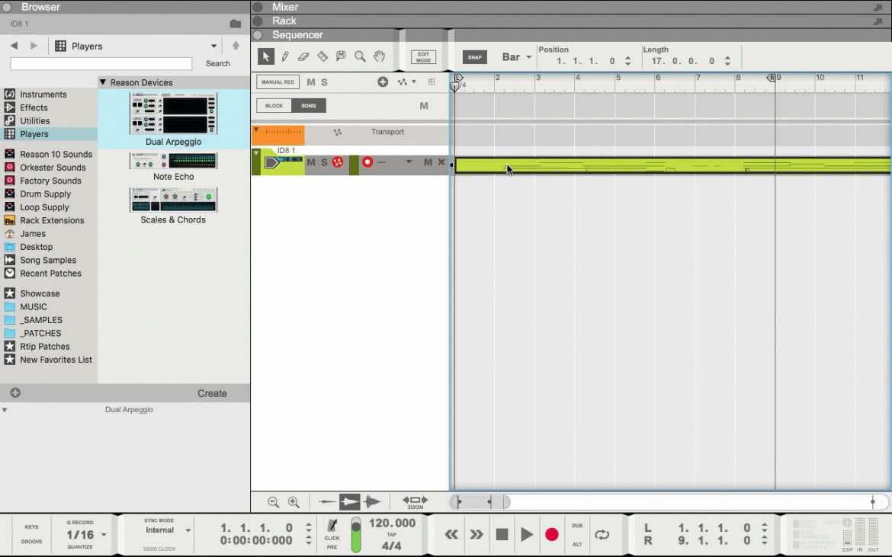The height and width of the screenshot is (557, 892).
Task: Click the Create button in browser
Action: coord(212,393)
